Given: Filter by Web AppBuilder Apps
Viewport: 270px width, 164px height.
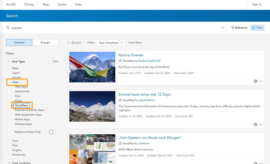Looking at the screenshot, I should coord(28,115).
